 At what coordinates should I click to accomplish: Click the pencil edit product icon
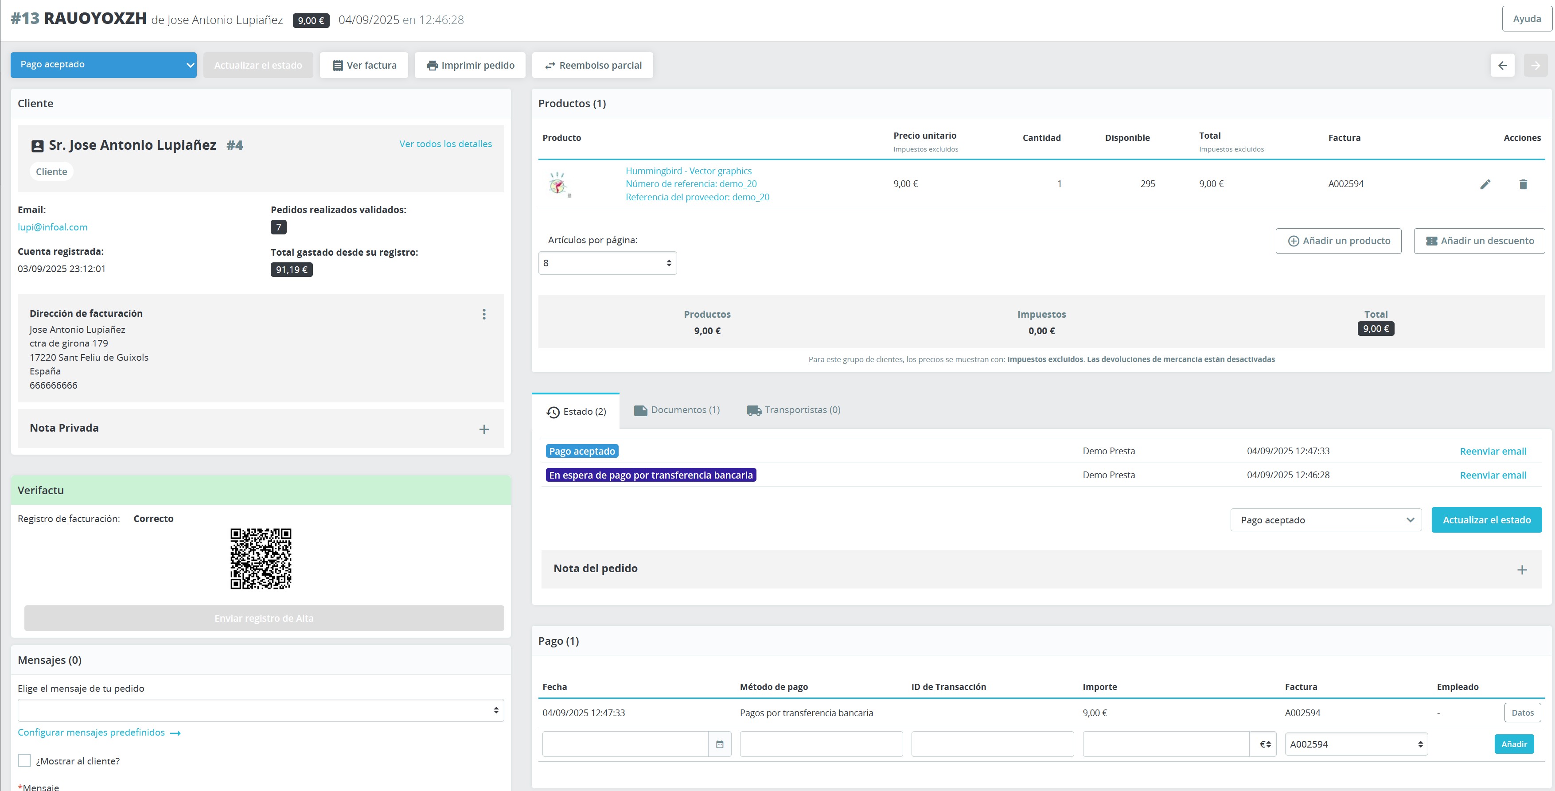point(1485,184)
